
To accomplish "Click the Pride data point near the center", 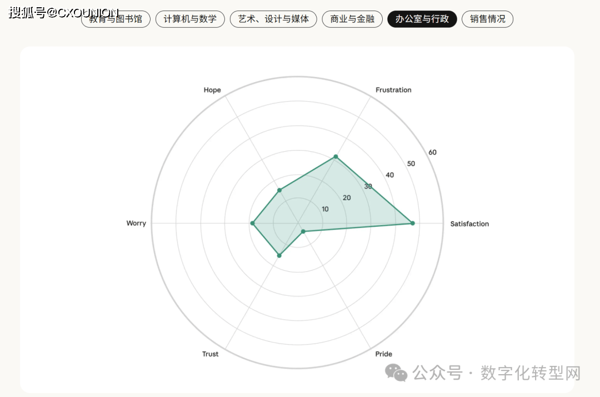I will point(303,231).
